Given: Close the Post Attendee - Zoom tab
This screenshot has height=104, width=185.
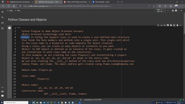Looking at the screenshot, I should coord(118,2).
